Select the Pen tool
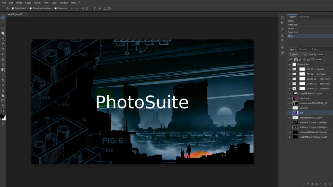 3,85
